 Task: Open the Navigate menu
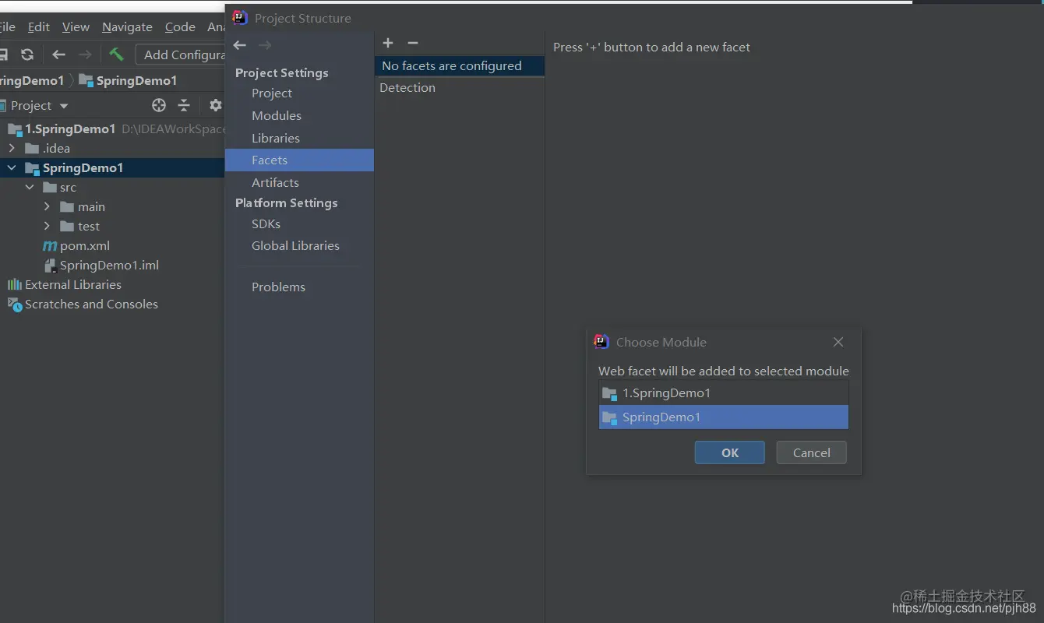127,27
